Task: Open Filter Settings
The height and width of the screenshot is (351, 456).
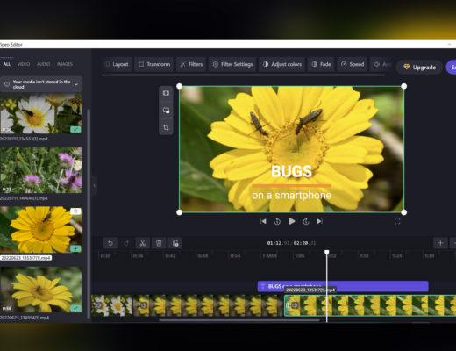Action: click(232, 64)
